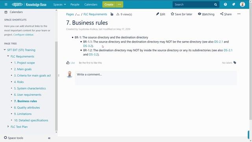The height and width of the screenshot is (142, 252).
Task: Click the labels tag icon
Action: 235,63
